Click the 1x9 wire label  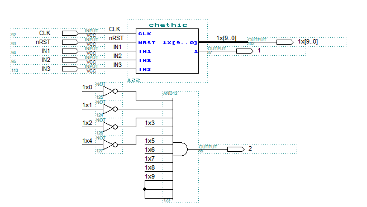[150, 176]
